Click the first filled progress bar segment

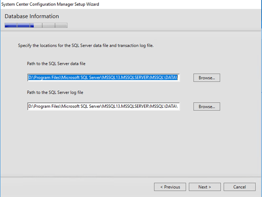tap(11, 26)
